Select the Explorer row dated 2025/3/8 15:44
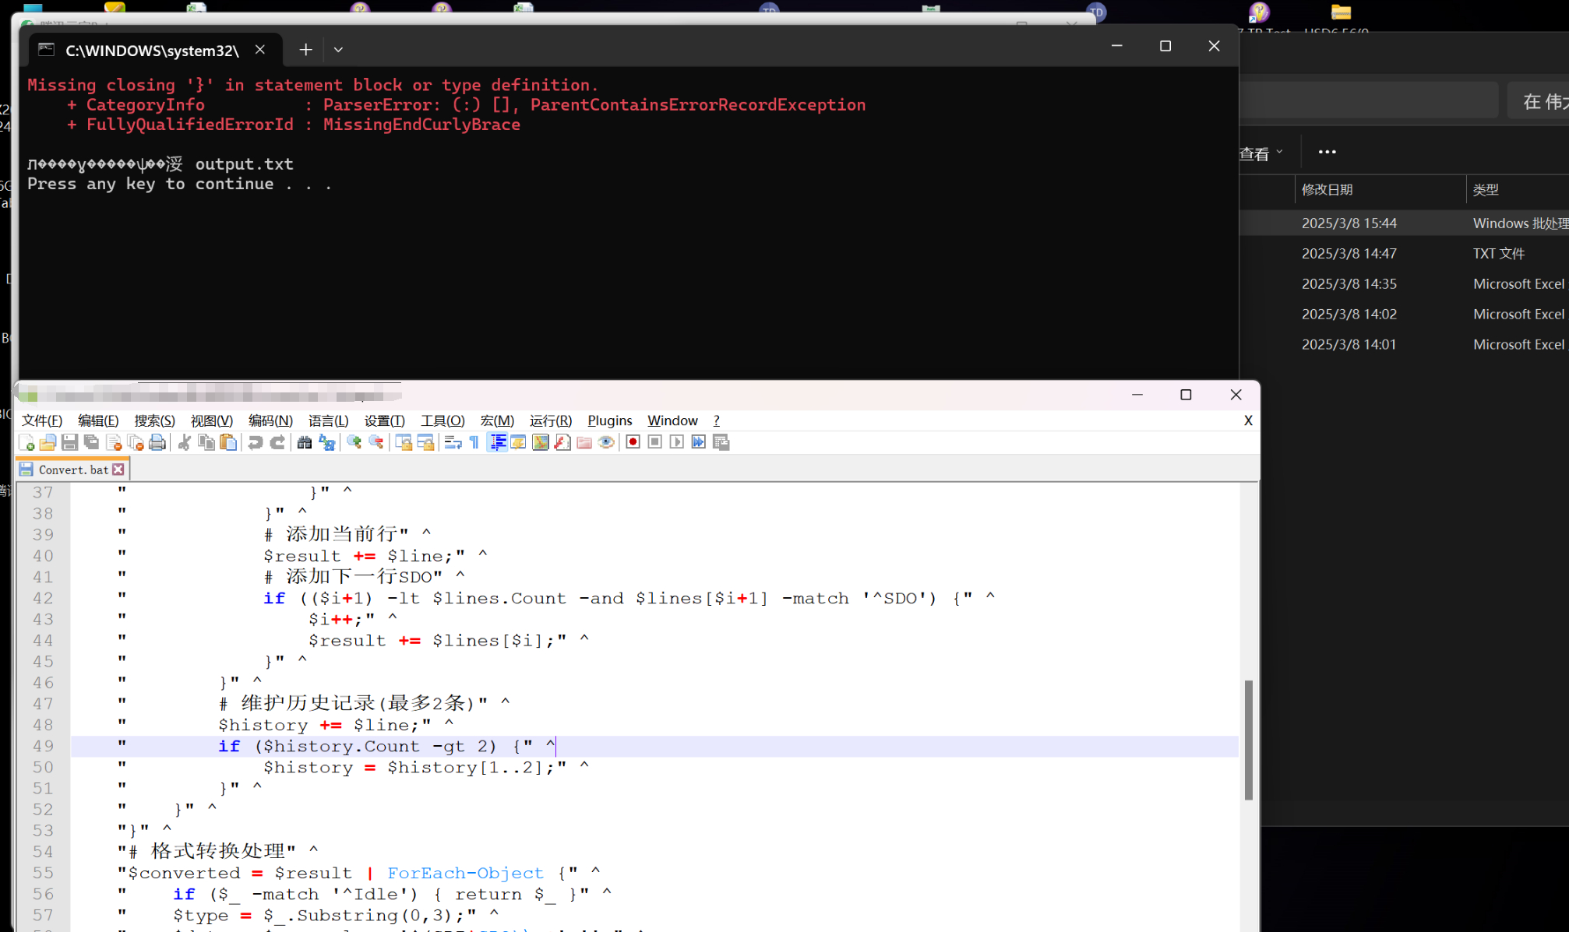This screenshot has height=932, width=1569. [1404, 223]
